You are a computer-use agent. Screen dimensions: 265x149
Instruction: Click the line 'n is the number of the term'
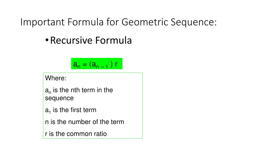[84, 122]
